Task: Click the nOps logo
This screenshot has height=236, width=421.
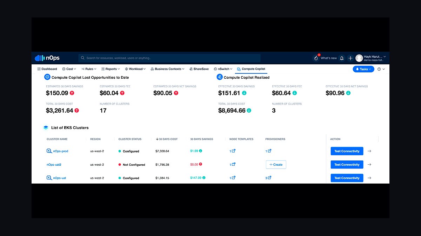Action: 47,58
